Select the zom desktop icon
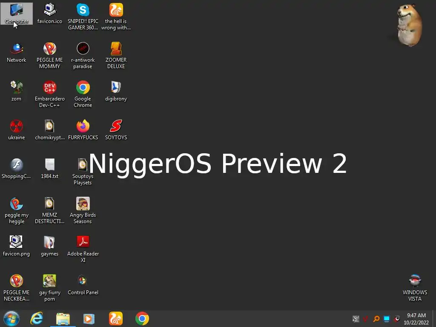 click(17, 91)
